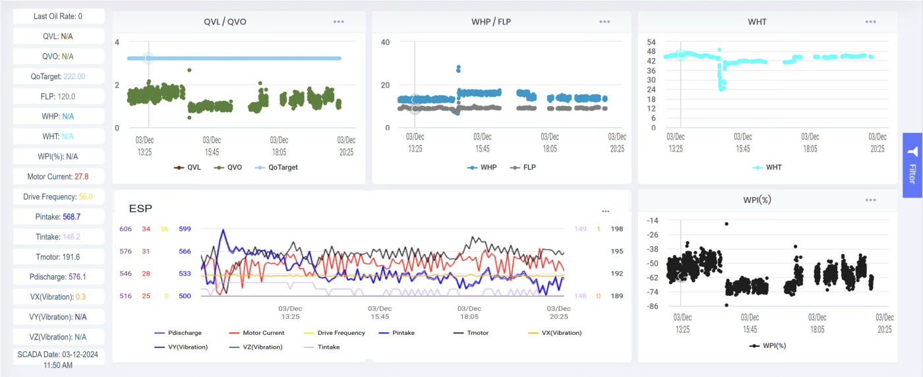
Task: Toggle VY(Vibration) series in ESP legend
Action: 181,347
